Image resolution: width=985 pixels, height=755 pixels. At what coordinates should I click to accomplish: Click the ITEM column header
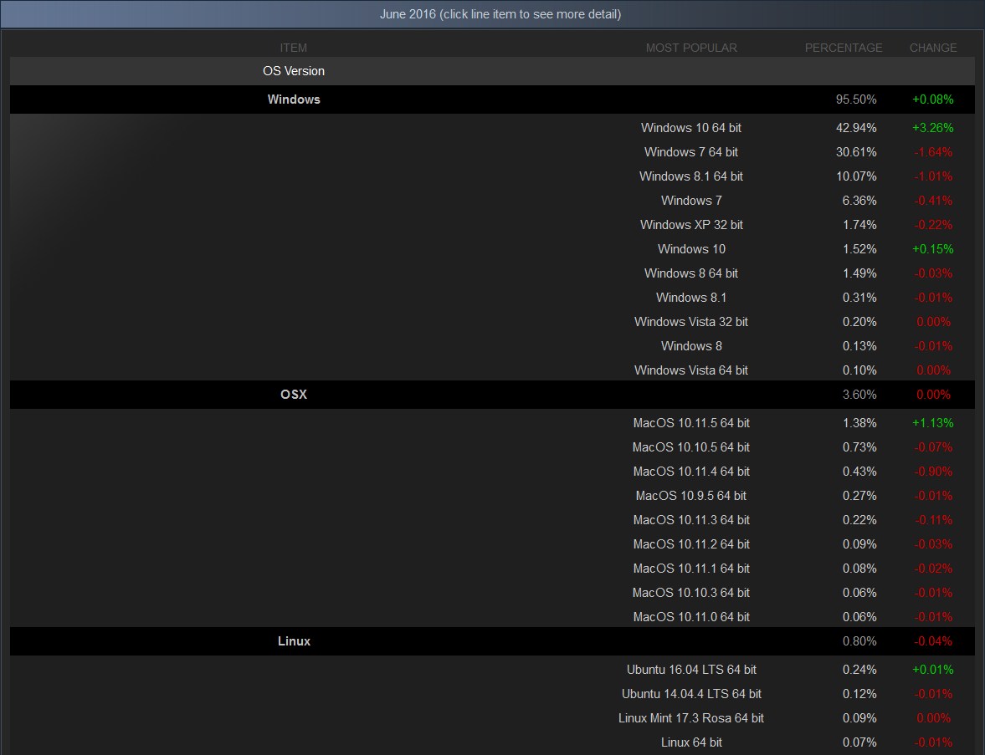(294, 48)
